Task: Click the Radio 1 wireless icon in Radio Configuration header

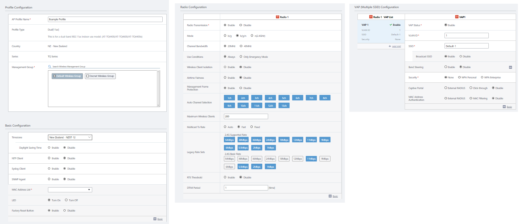Action: (277, 17)
